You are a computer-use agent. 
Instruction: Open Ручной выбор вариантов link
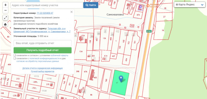click(x=42, y=71)
